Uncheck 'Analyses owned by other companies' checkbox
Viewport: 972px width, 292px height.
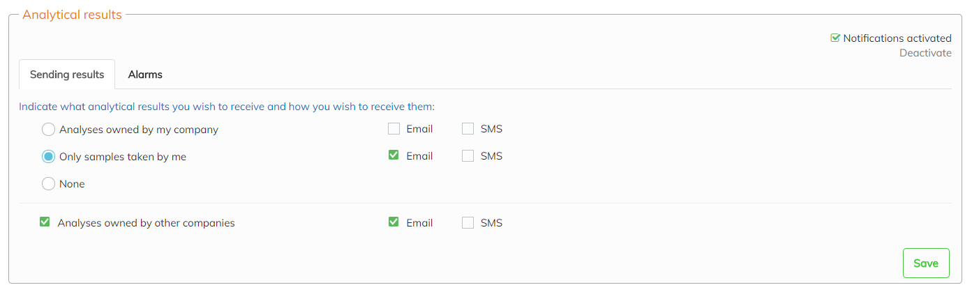click(x=45, y=223)
